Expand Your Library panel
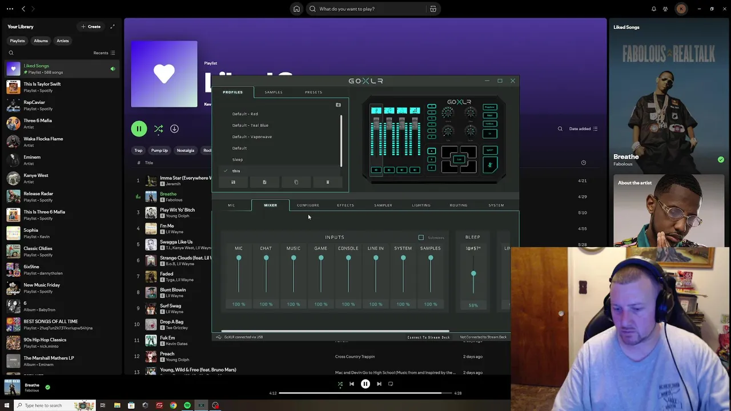 [113, 26]
